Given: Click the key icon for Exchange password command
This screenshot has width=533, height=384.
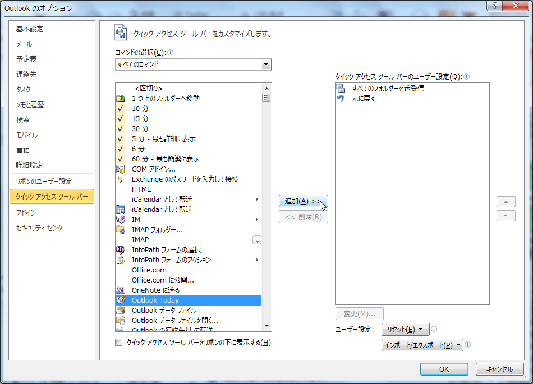Looking at the screenshot, I should (x=120, y=179).
